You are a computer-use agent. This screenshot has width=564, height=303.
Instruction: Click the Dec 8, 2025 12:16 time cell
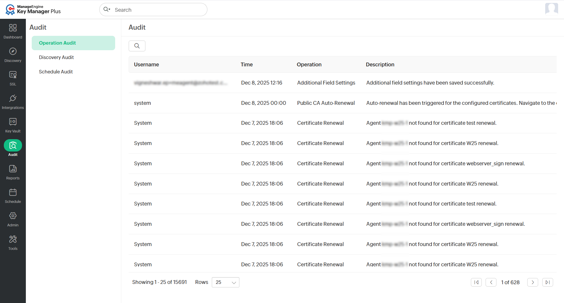click(x=262, y=83)
